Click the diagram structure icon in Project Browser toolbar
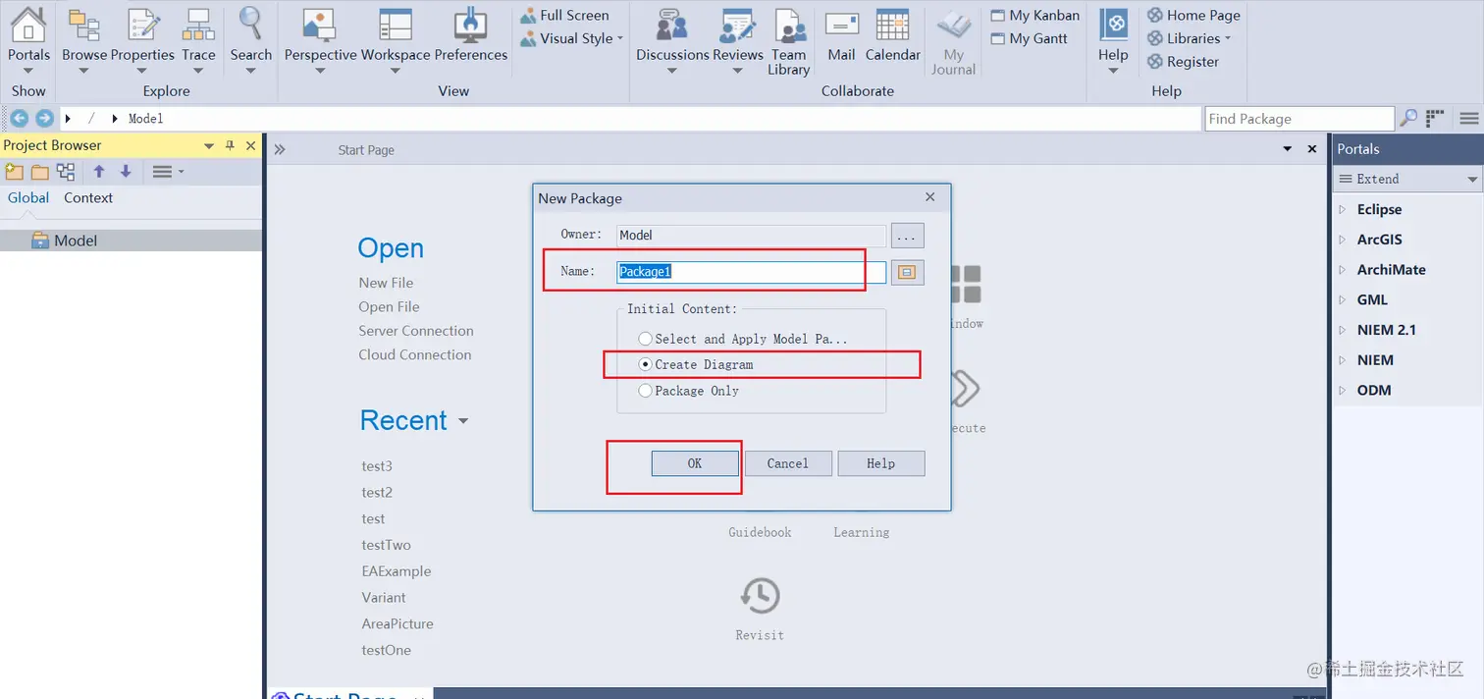Image resolution: width=1484 pixels, height=699 pixels. point(66,172)
